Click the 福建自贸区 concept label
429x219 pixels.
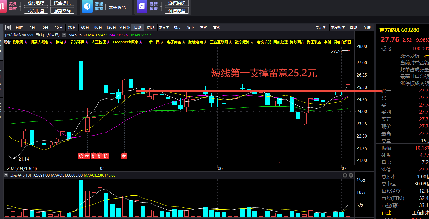click(342, 42)
